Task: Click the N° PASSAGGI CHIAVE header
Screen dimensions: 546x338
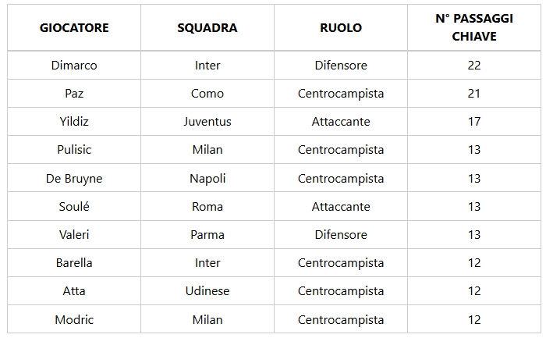Action: [x=473, y=28]
